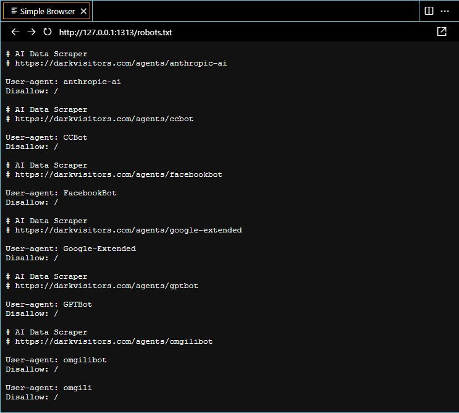Click the darkvisitors ccbot URL text
Image resolution: width=459 pixels, height=413 pixels.
(104, 119)
